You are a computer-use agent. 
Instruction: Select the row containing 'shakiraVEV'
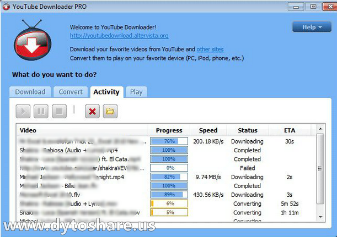coord(167,168)
